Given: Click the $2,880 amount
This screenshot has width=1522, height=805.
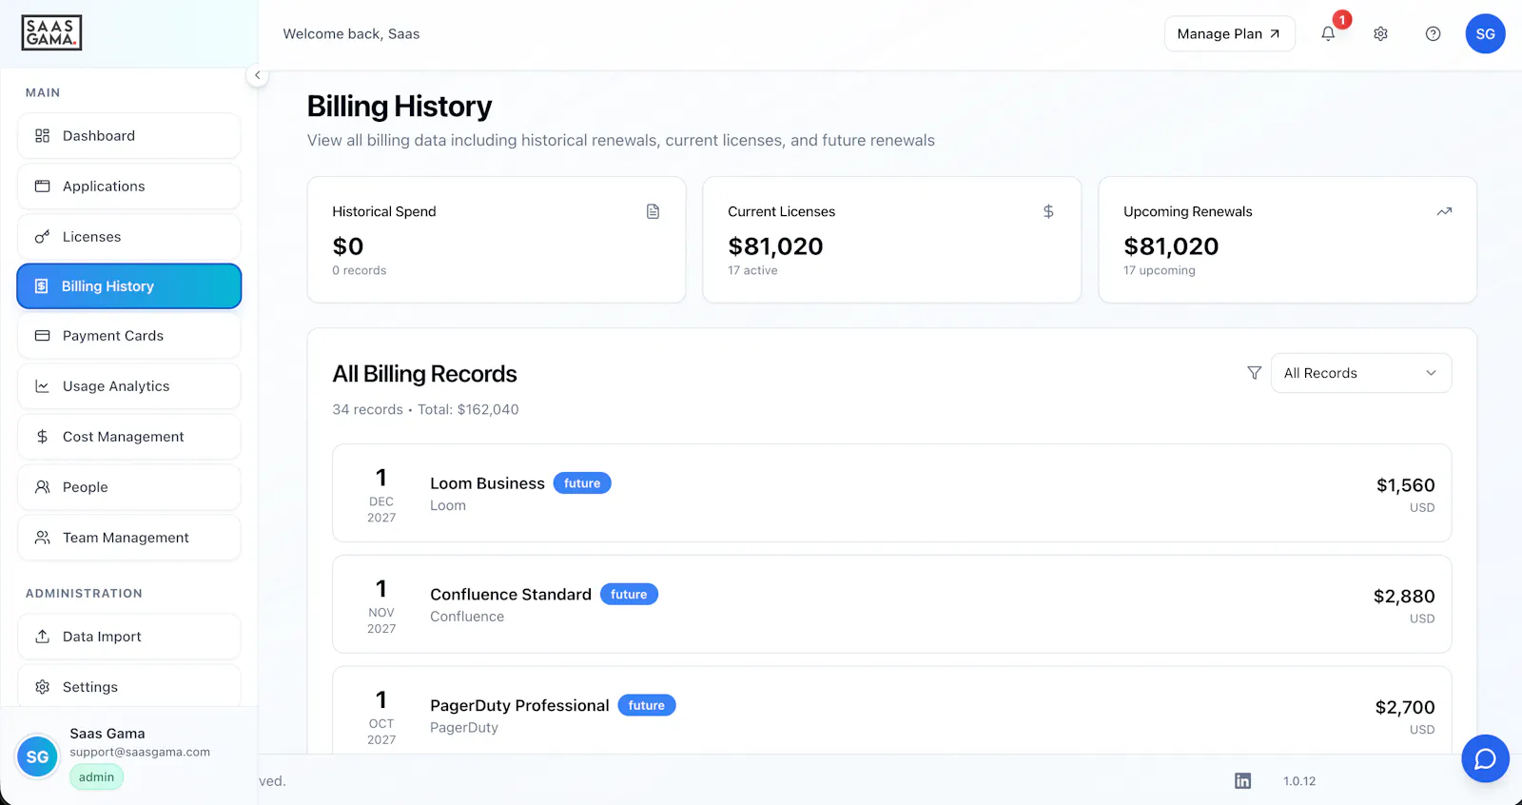Looking at the screenshot, I should 1404,597.
